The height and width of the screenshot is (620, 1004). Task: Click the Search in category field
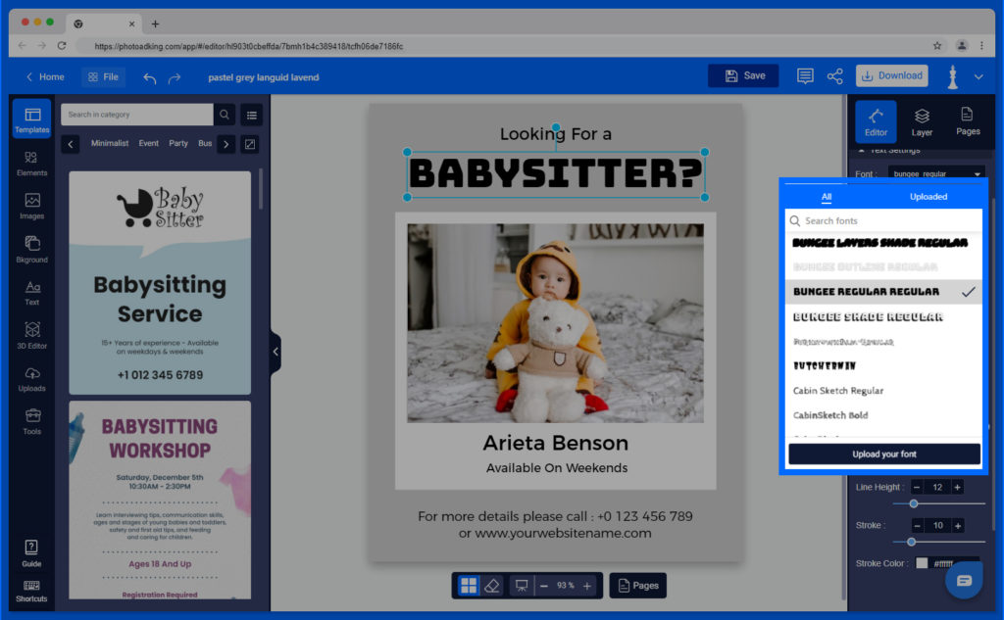[137, 115]
